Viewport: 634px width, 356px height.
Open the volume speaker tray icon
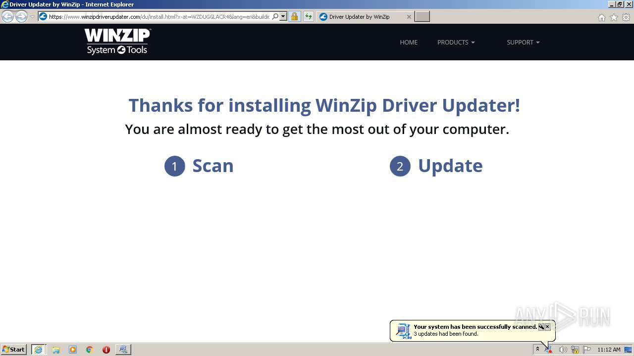tap(563, 350)
